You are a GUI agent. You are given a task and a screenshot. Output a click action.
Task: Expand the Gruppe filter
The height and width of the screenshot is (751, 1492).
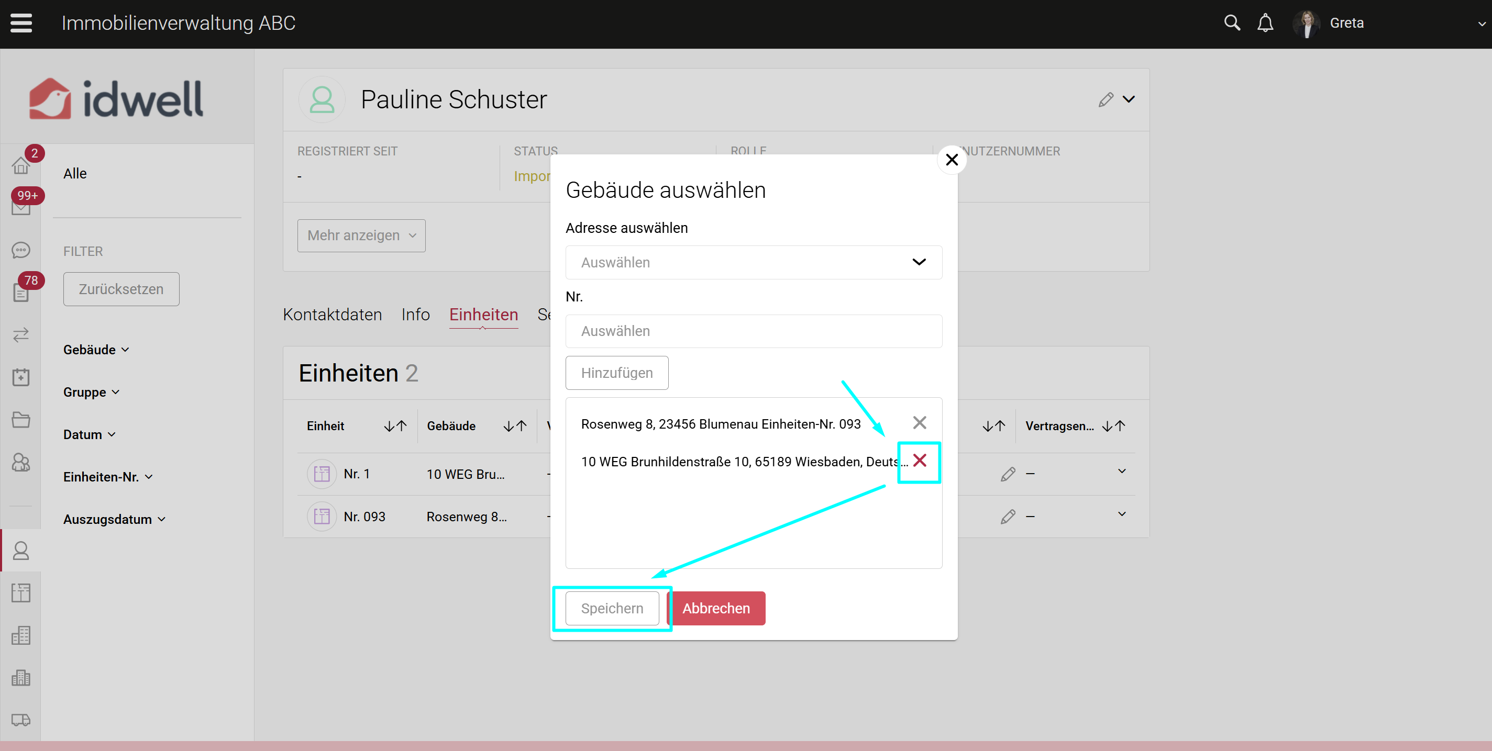click(x=92, y=392)
